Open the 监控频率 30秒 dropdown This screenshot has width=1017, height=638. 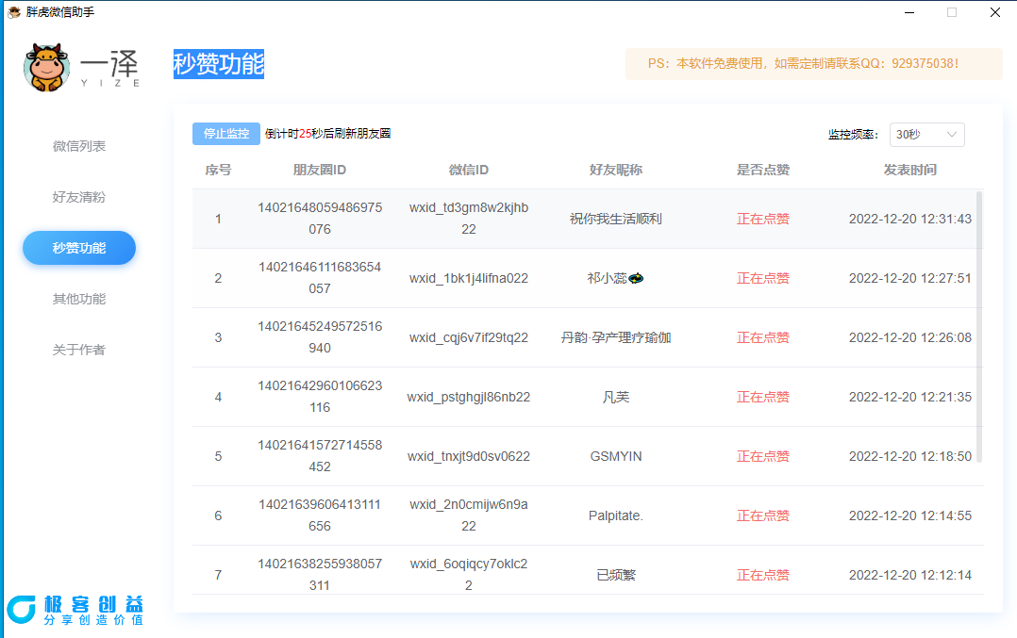click(x=926, y=135)
